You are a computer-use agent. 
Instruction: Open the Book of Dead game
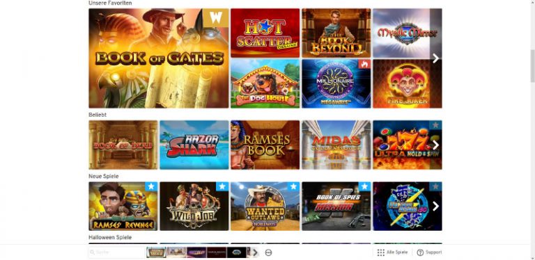[x=123, y=145]
